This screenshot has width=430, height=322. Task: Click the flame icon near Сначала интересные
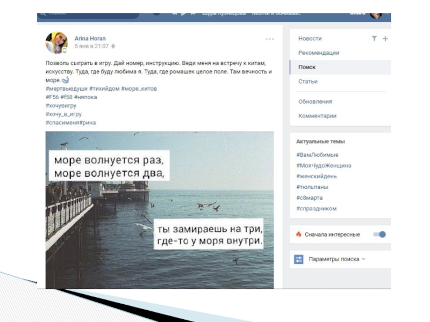click(299, 235)
